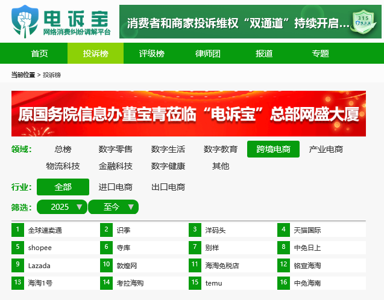Select the 金融科技 field filter
Screen dimensions: 384x300
[x=115, y=166]
